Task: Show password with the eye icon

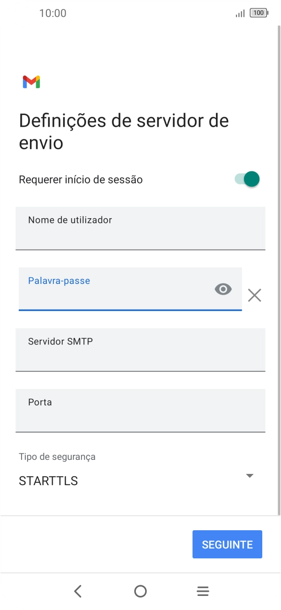Action: point(223,289)
